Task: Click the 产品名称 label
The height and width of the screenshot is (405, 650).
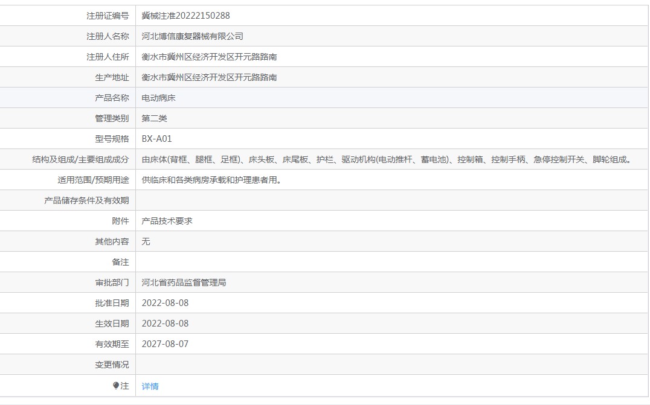Action: click(112, 98)
